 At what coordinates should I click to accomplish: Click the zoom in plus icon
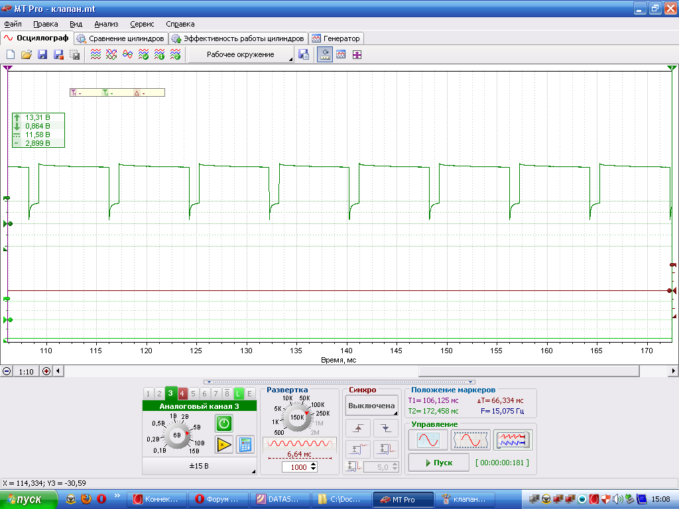coord(46,371)
